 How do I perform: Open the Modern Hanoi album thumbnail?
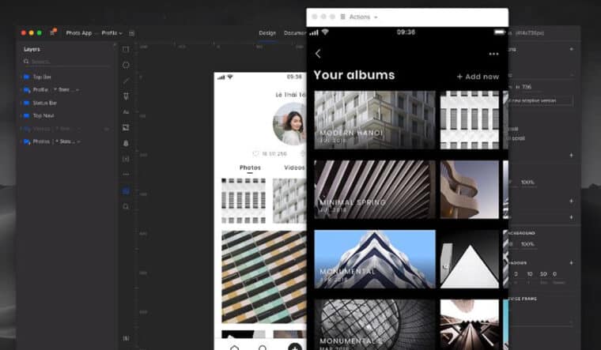point(374,119)
